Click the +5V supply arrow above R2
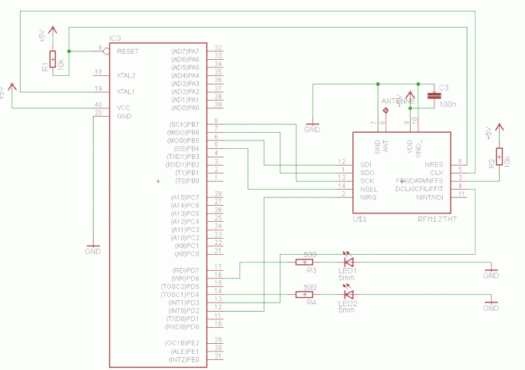The image size is (525, 370). [499, 127]
